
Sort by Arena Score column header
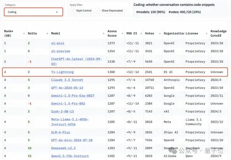pyautogui.click(x=112, y=33)
